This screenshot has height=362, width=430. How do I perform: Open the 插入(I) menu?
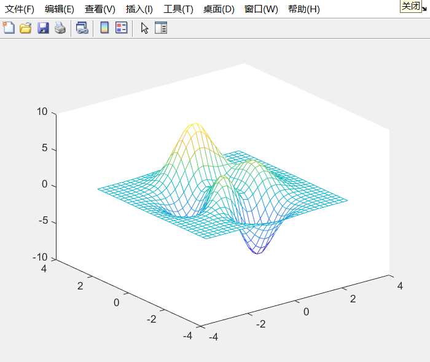[139, 9]
